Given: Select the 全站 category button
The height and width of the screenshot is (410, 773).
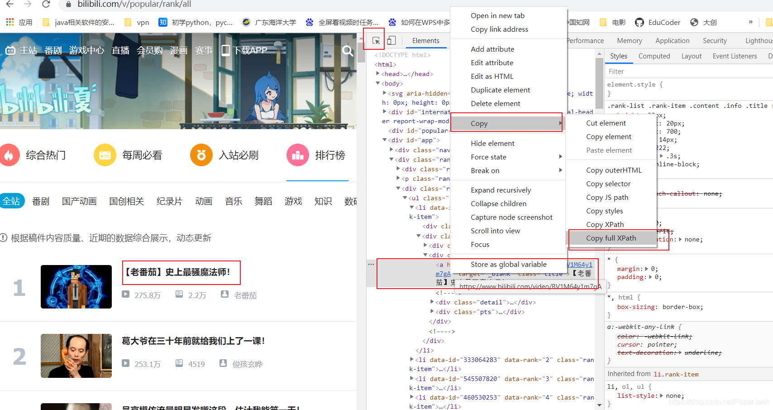Looking at the screenshot, I should [x=11, y=201].
